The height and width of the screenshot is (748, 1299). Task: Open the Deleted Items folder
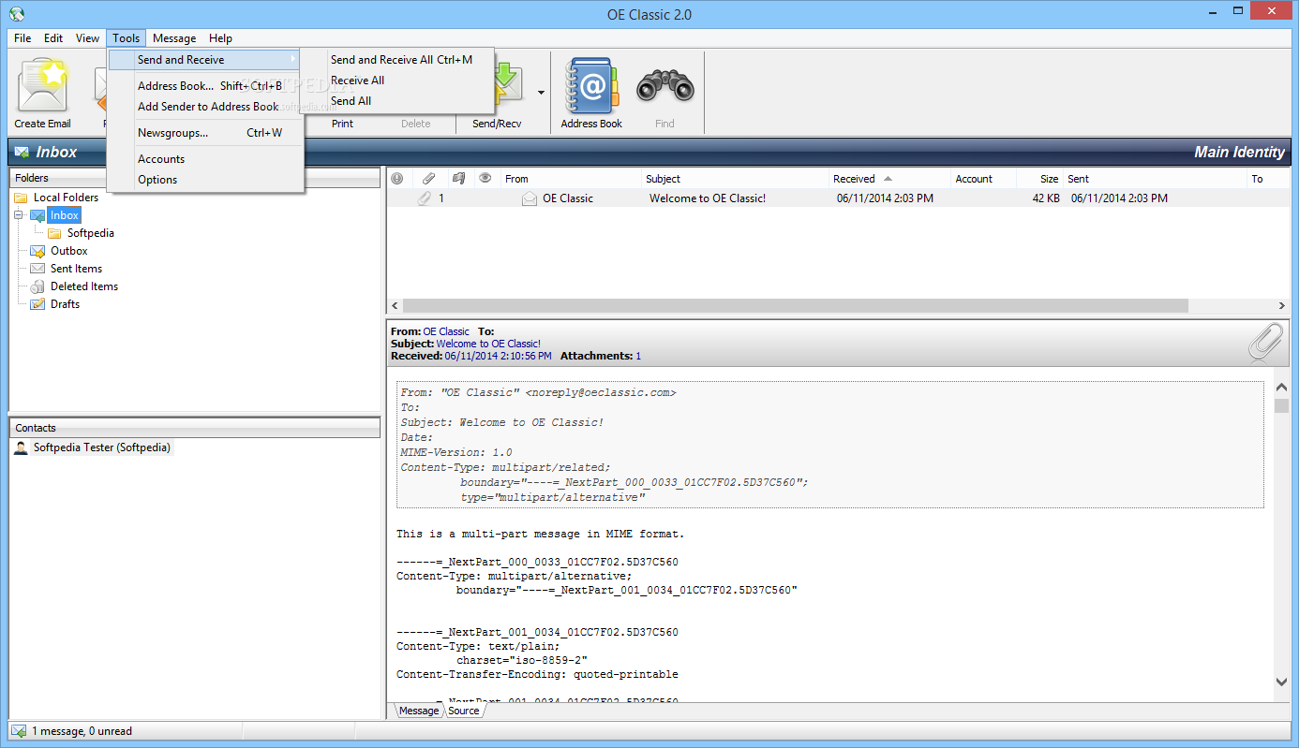click(x=83, y=286)
